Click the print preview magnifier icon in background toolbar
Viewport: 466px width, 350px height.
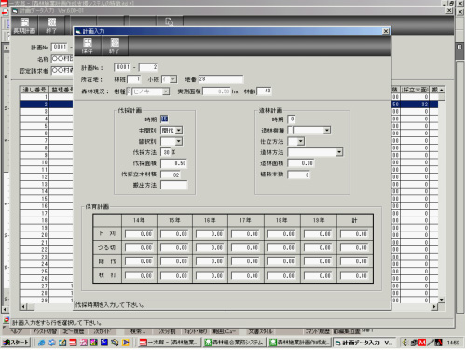coord(169,21)
